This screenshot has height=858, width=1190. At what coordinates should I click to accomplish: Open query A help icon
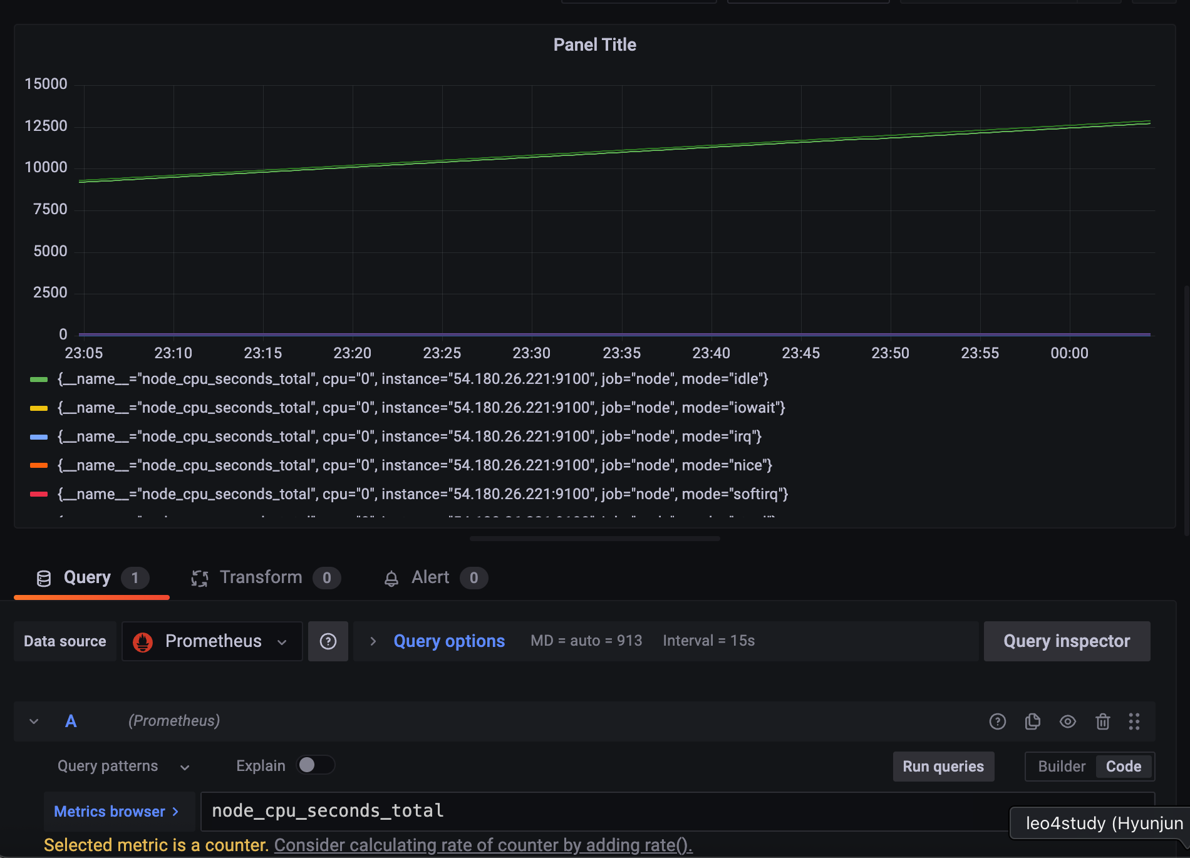(998, 721)
